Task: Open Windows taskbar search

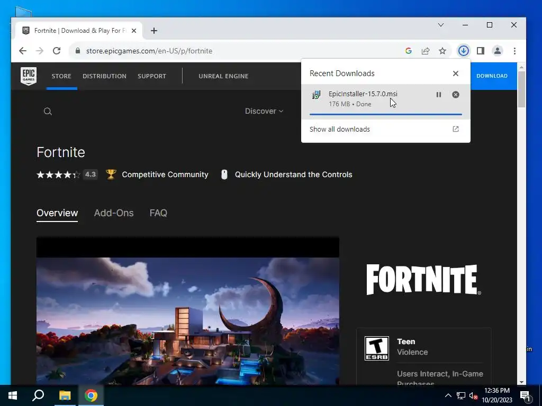Action: click(x=38, y=395)
